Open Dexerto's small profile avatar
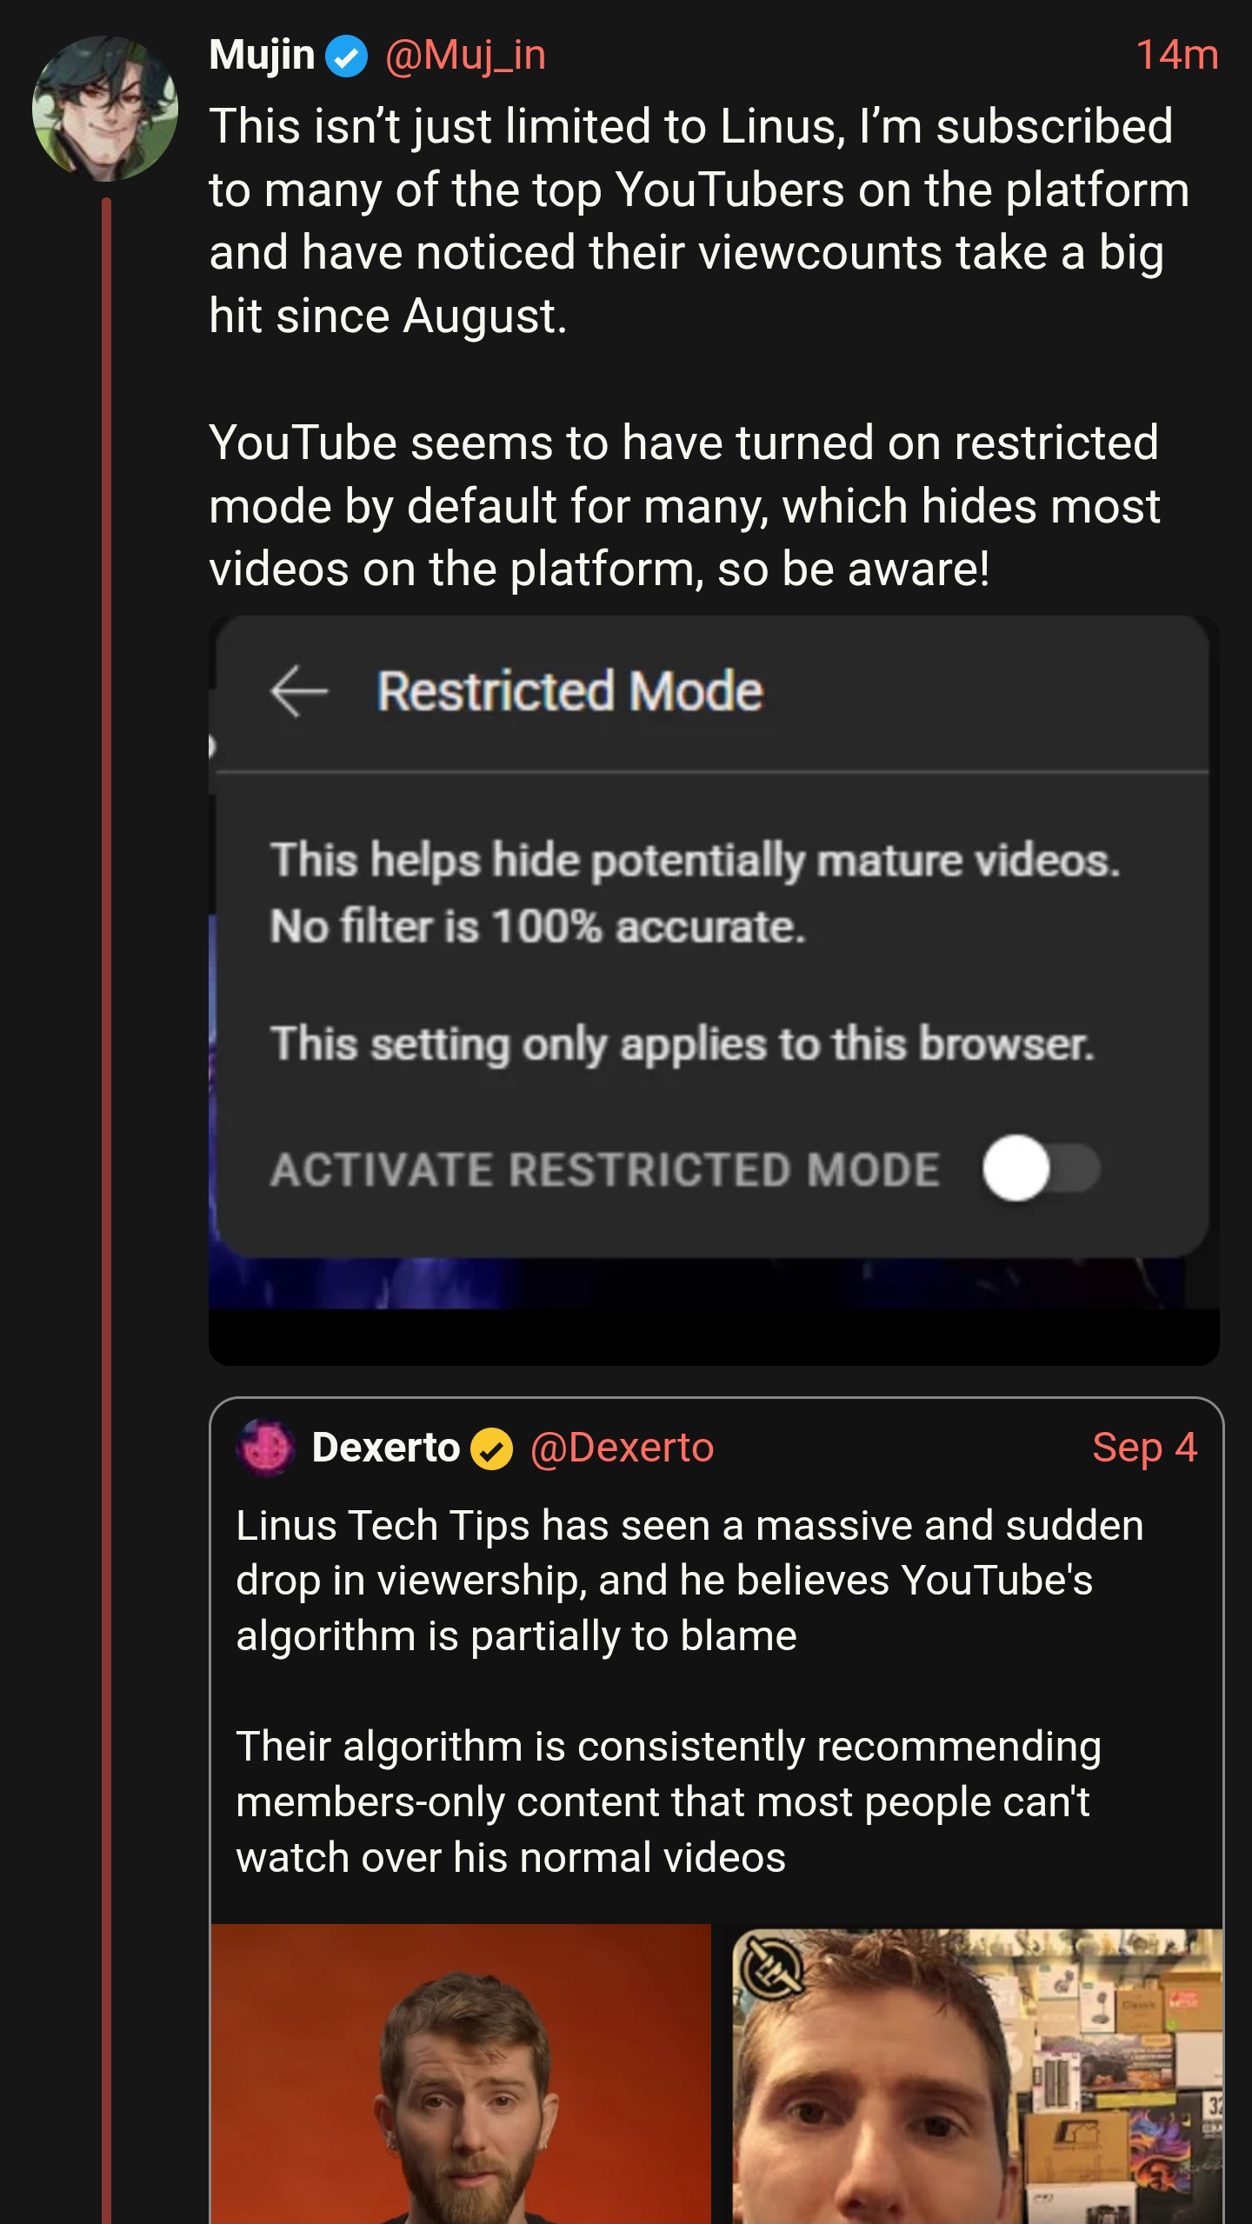 tap(266, 1448)
